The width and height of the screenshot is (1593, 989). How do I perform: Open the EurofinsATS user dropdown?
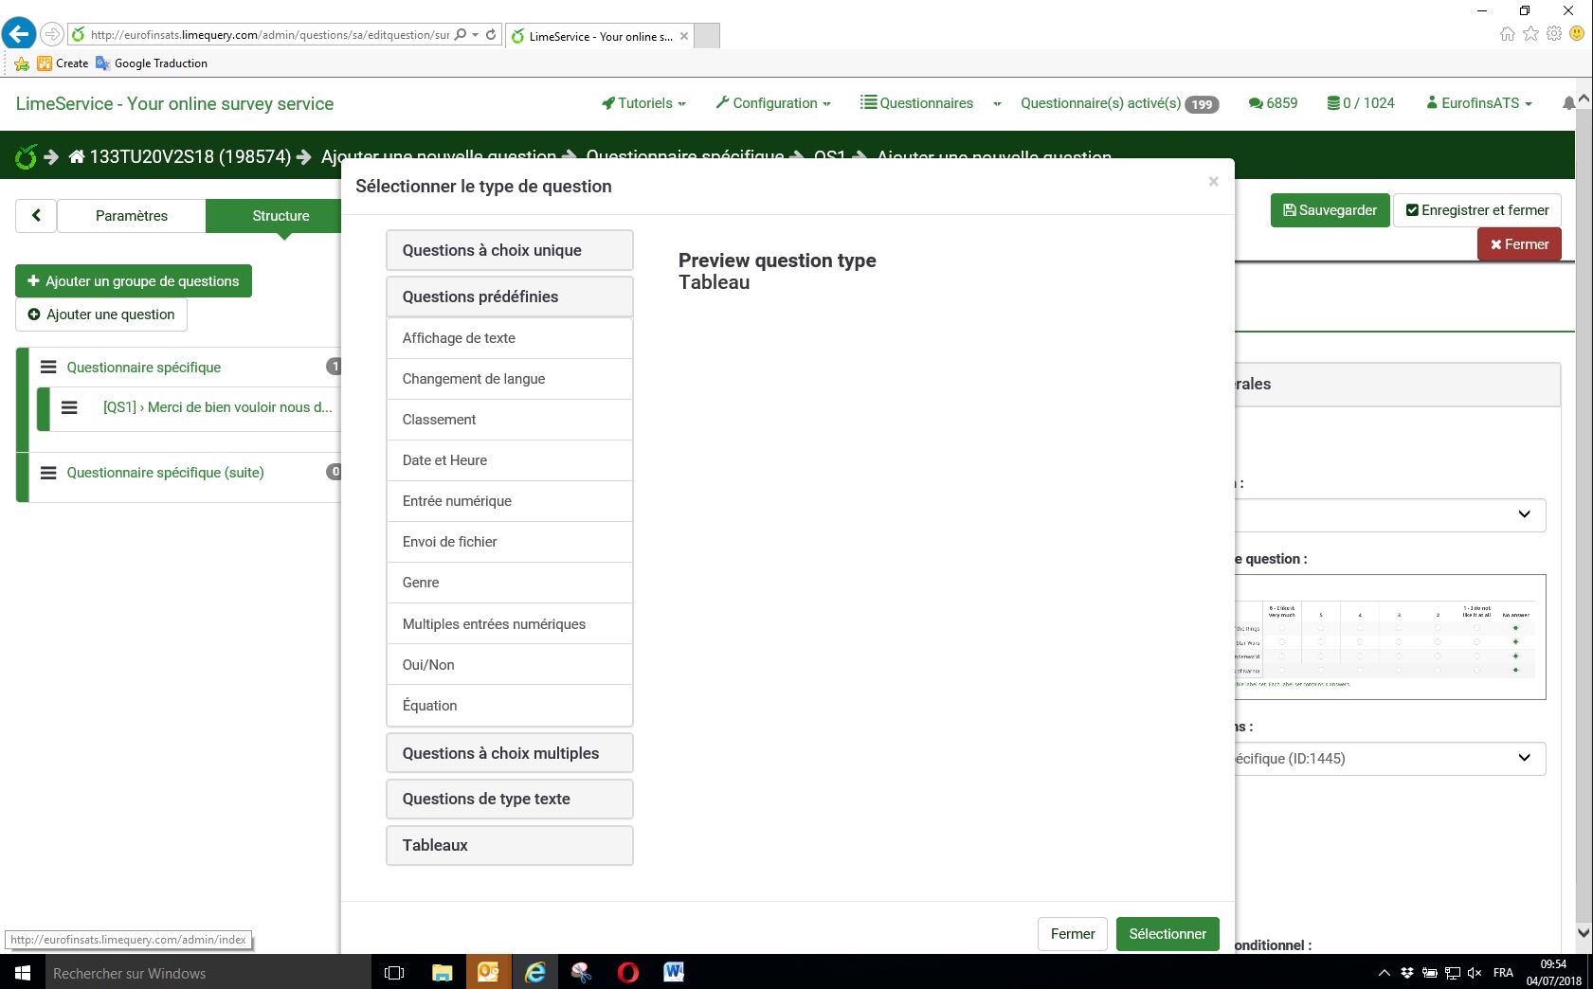[1479, 103]
